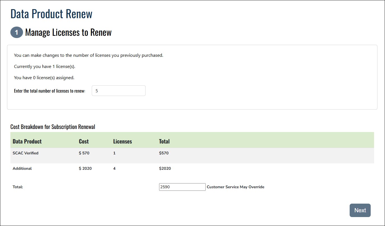Screen dimensions: 385x226
Task: Click the Enter total number of licenses label
Action: [x=49, y=91]
